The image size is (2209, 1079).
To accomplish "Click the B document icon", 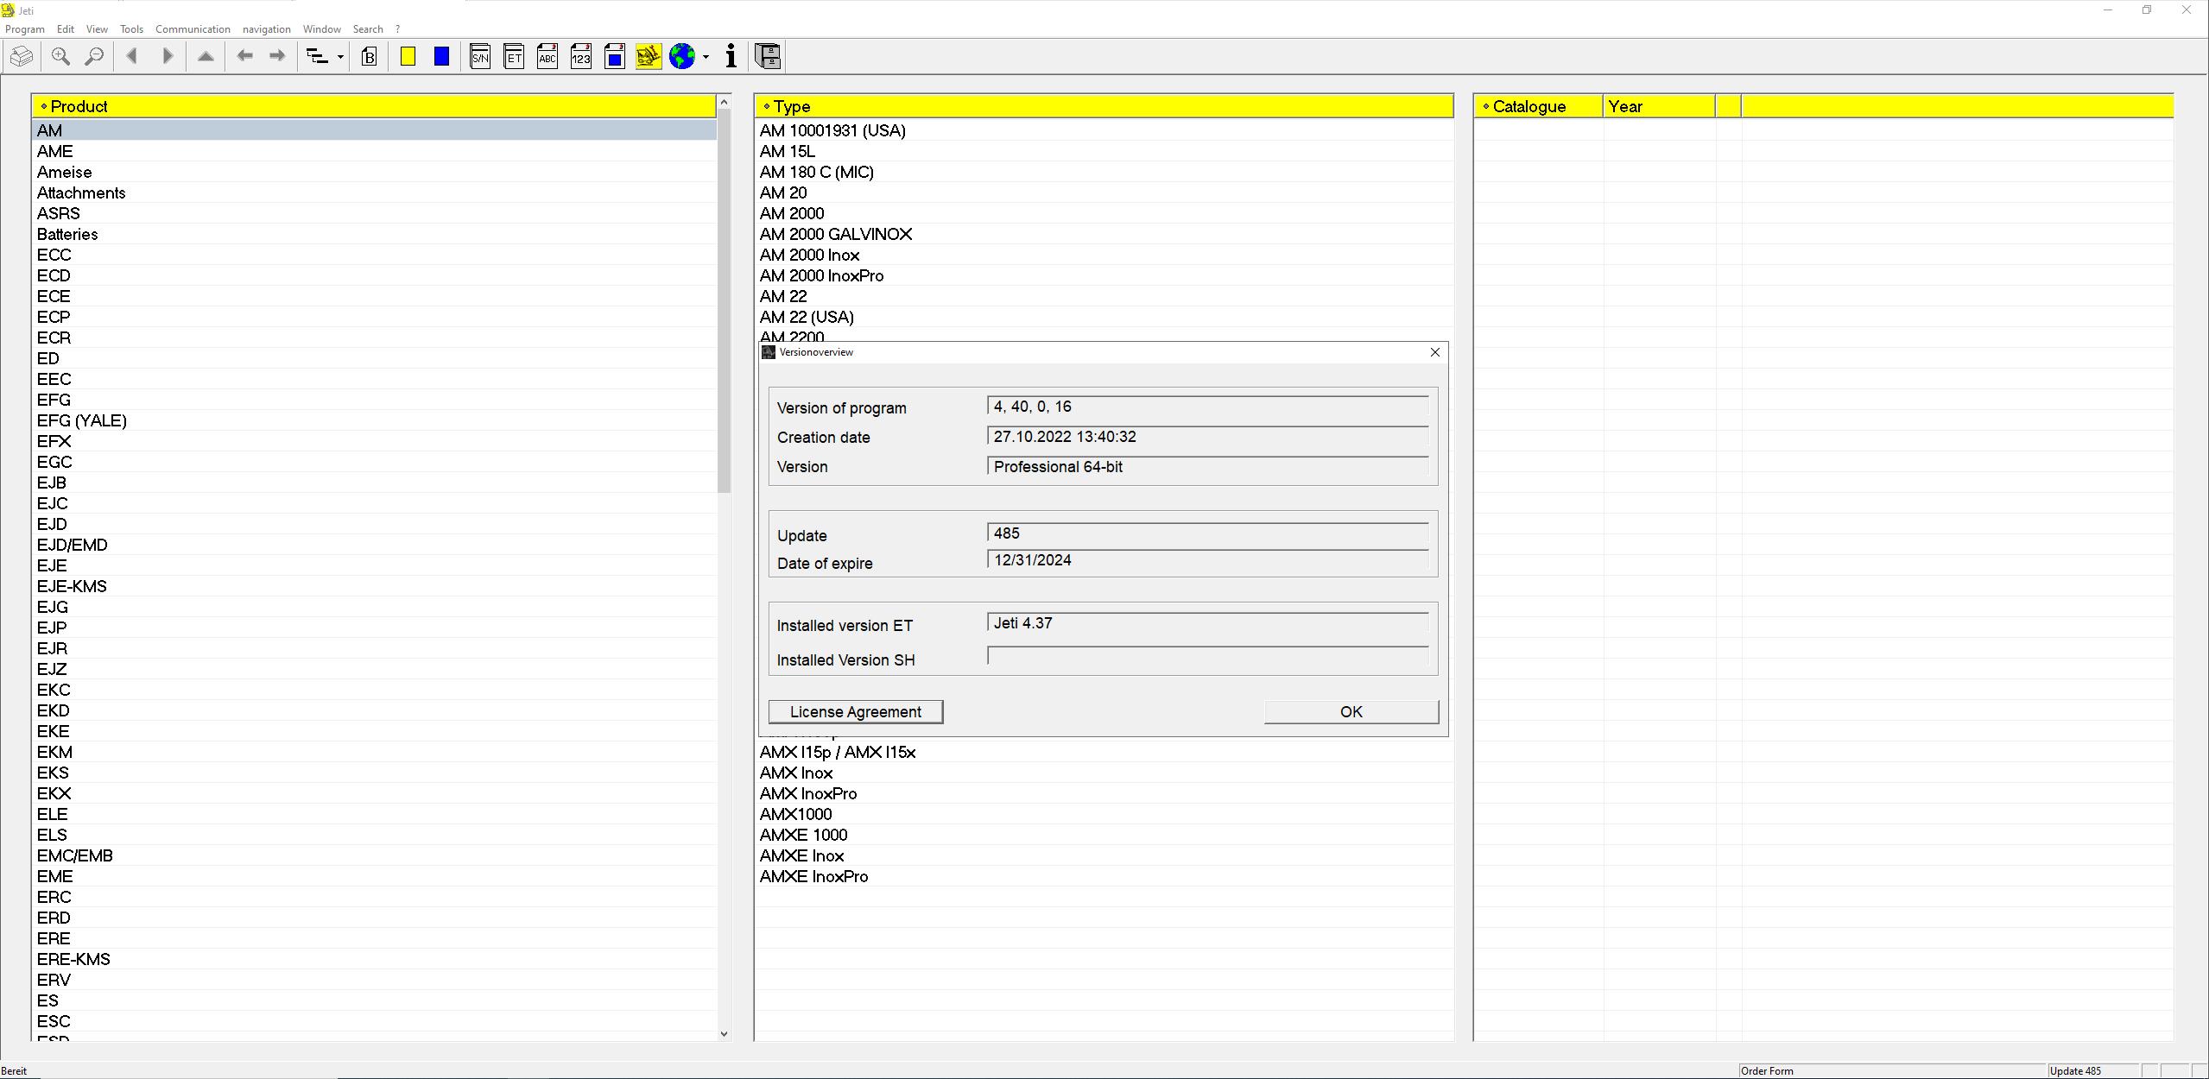I will pyautogui.click(x=370, y=57).
